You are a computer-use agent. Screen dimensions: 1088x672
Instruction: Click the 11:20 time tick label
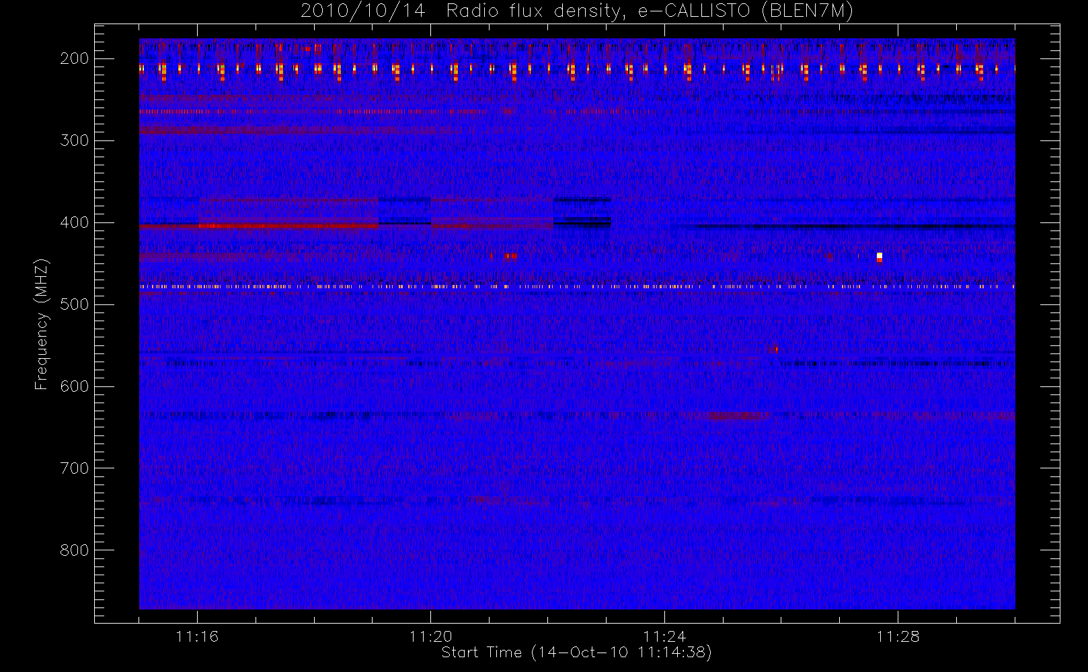coord(430,636)
